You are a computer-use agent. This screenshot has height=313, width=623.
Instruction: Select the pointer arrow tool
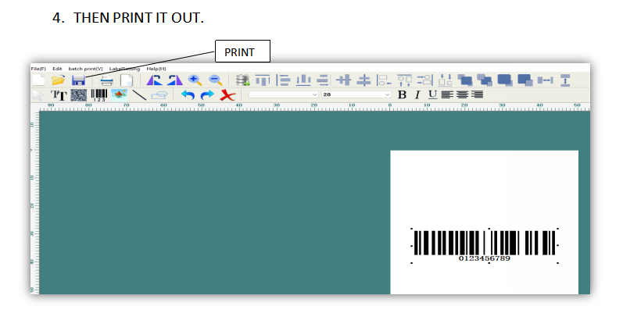(x=38, y=95)
